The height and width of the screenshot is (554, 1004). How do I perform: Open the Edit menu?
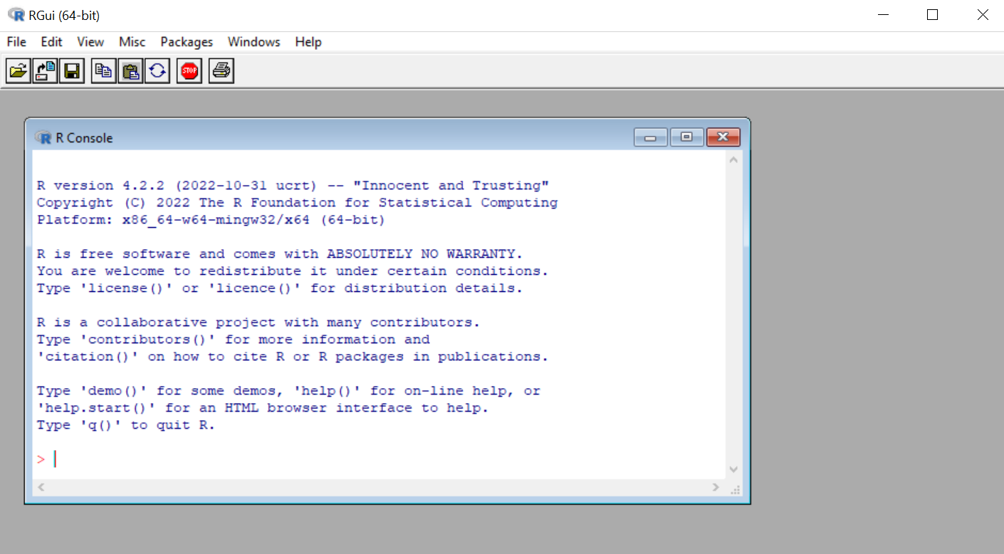pyautogui.click(x=51, y=42)
